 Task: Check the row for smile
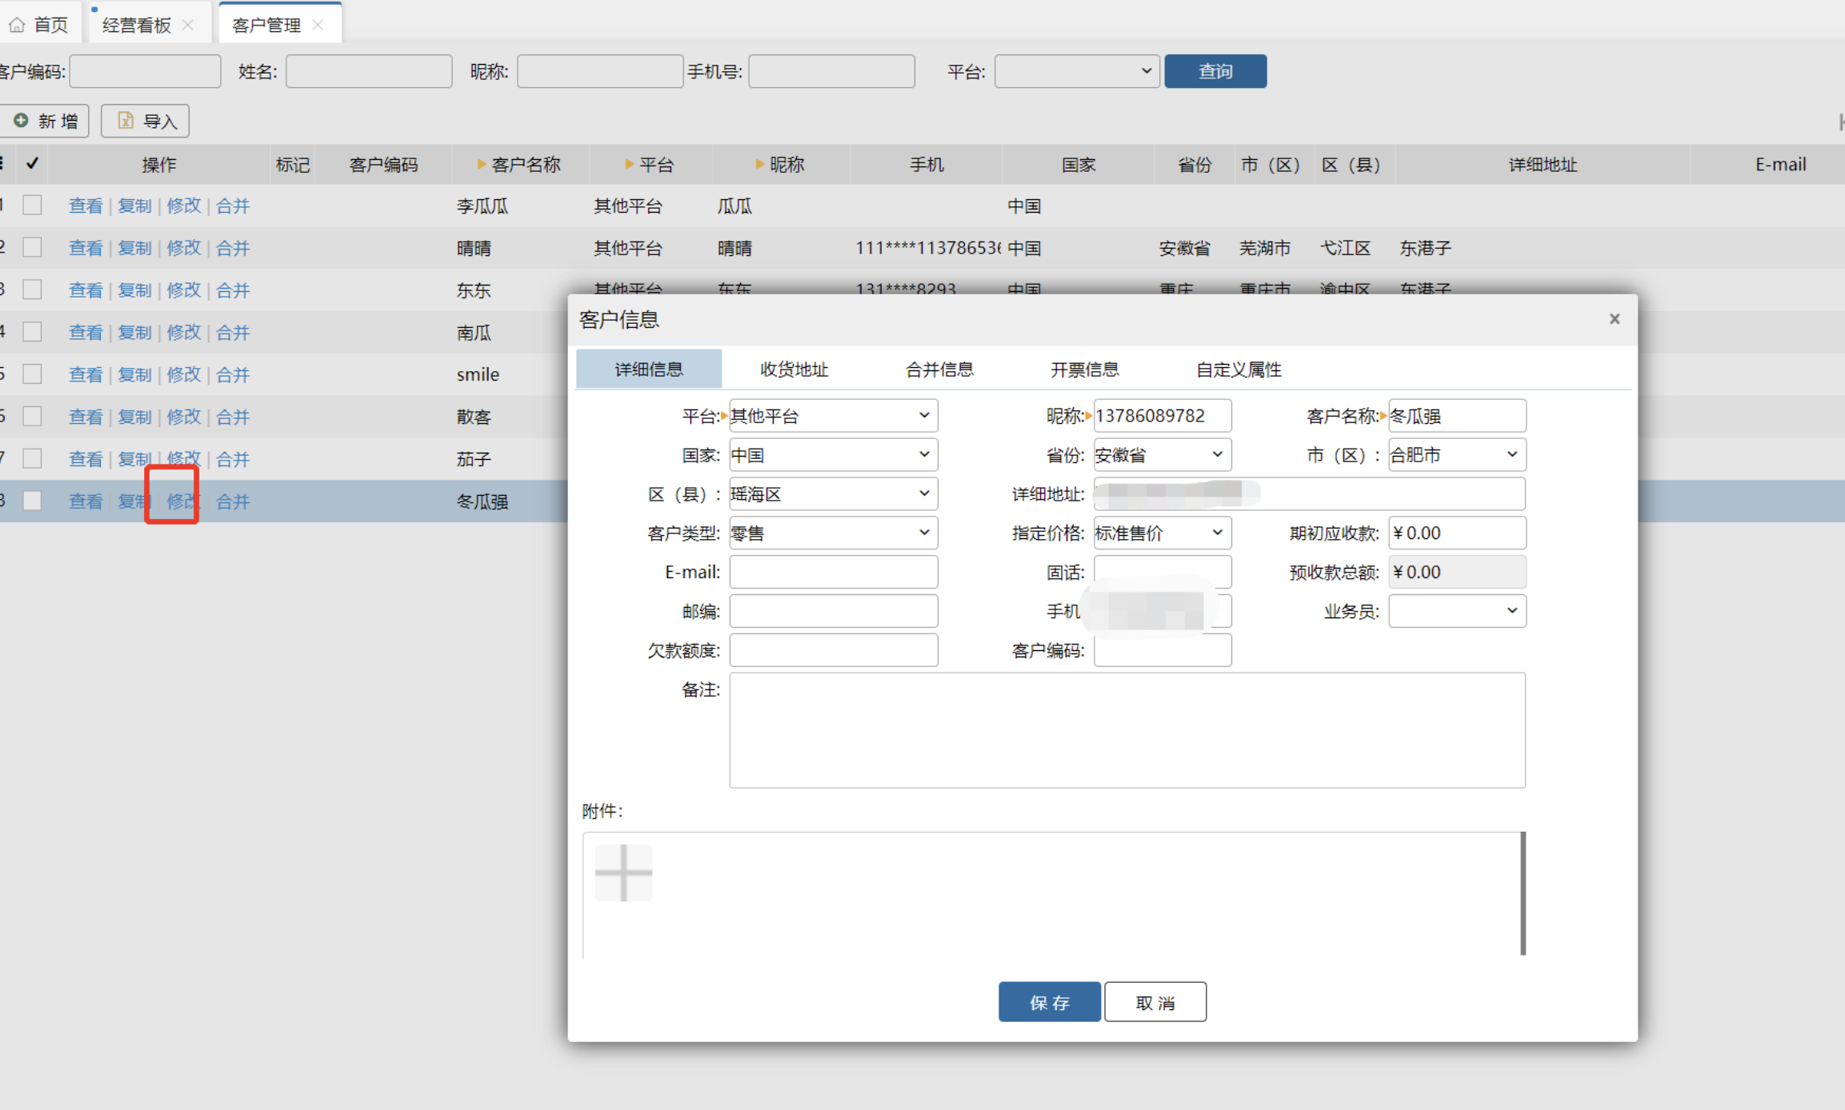pyautogui.click(x=32, y=373)
